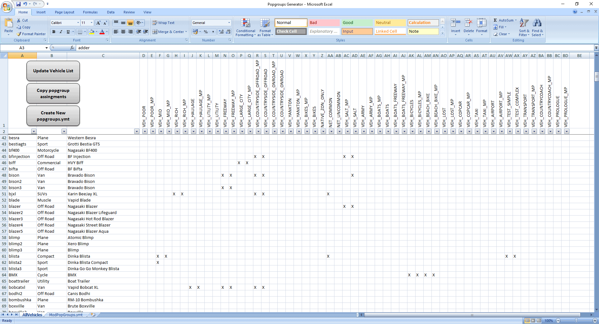599x324 pixels.
Task: Open filter dropdown for column A
Action: (34, 131)
